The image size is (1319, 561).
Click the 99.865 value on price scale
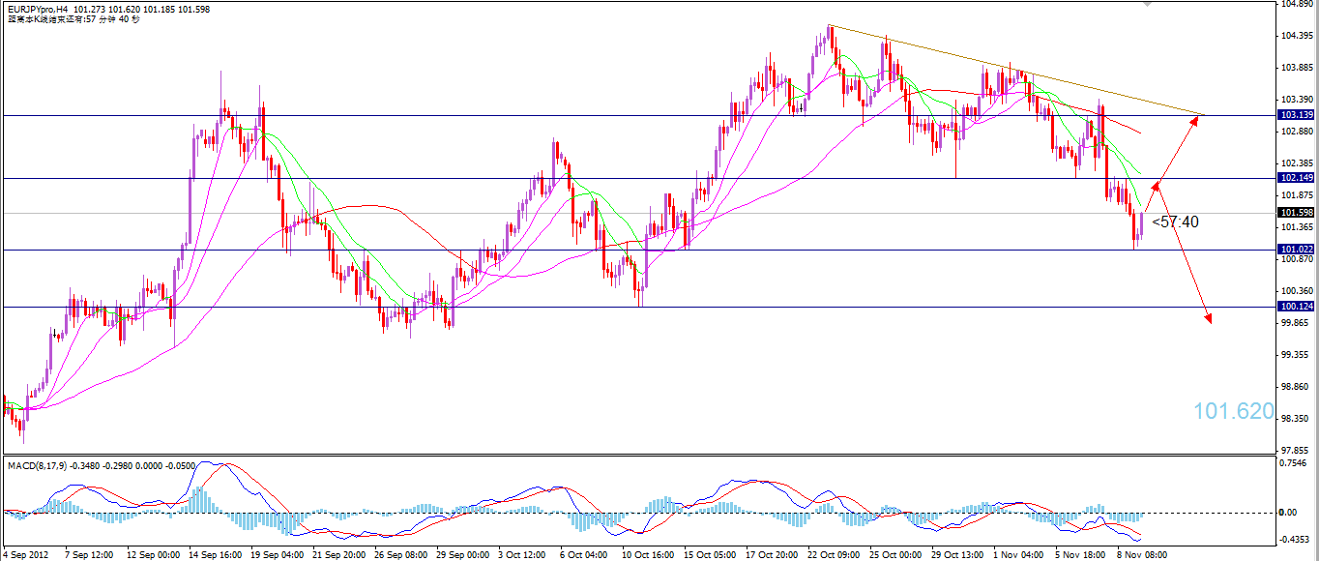click(1296, 323)
